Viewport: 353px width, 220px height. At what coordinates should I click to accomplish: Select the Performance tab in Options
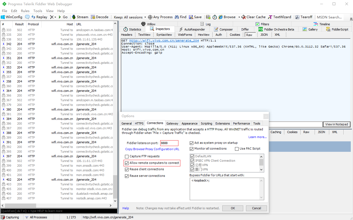(x=241, y=123)
